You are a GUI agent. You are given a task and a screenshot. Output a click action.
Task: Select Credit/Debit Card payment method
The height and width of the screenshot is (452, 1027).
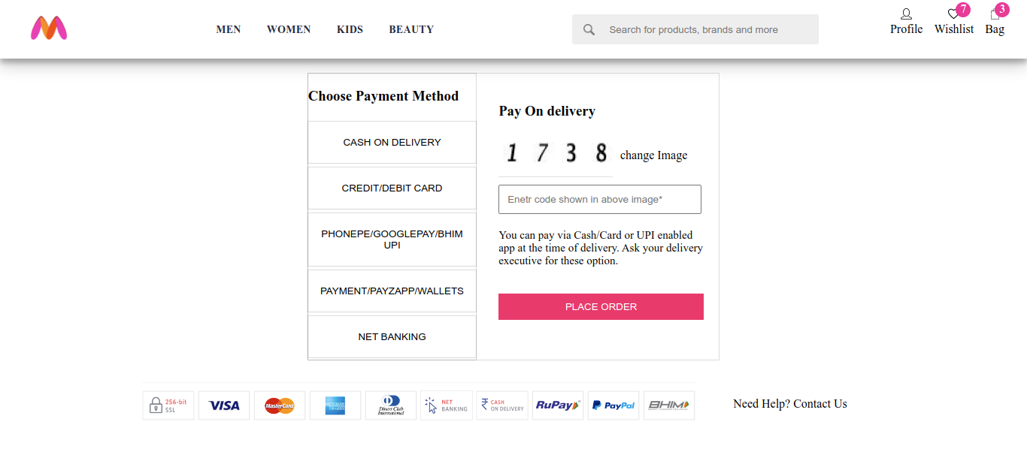[x=392, y=188]
